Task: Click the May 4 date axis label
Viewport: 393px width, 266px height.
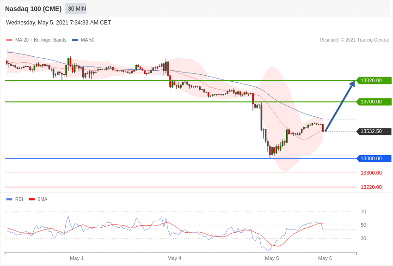Action: (174, 258)
